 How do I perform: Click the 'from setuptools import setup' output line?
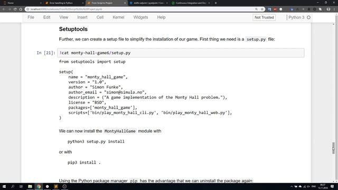click(x=92, y=62)
